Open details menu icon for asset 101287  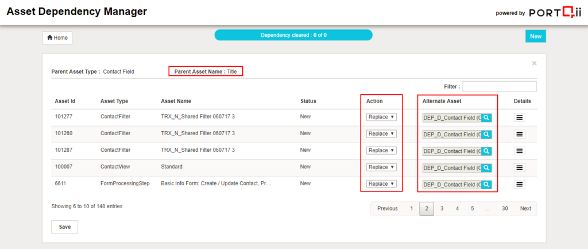click(520, 151)
